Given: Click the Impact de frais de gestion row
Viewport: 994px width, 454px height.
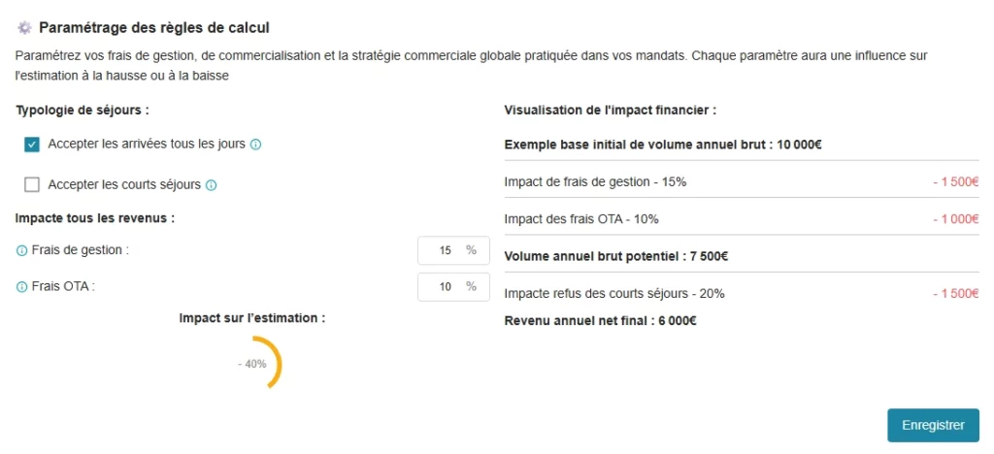Looking at the screenshot, I should click(x=742, y=182).
